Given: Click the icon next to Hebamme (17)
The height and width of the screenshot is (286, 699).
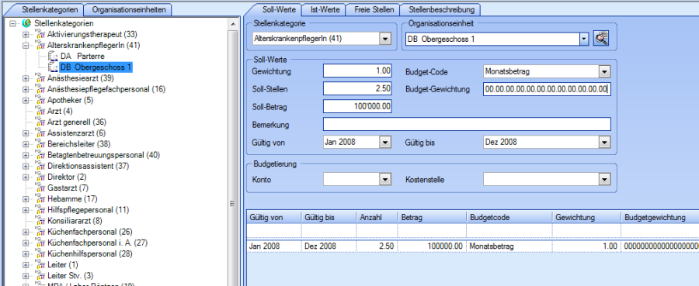Looking at the screenshot, I should pos(40,199).
